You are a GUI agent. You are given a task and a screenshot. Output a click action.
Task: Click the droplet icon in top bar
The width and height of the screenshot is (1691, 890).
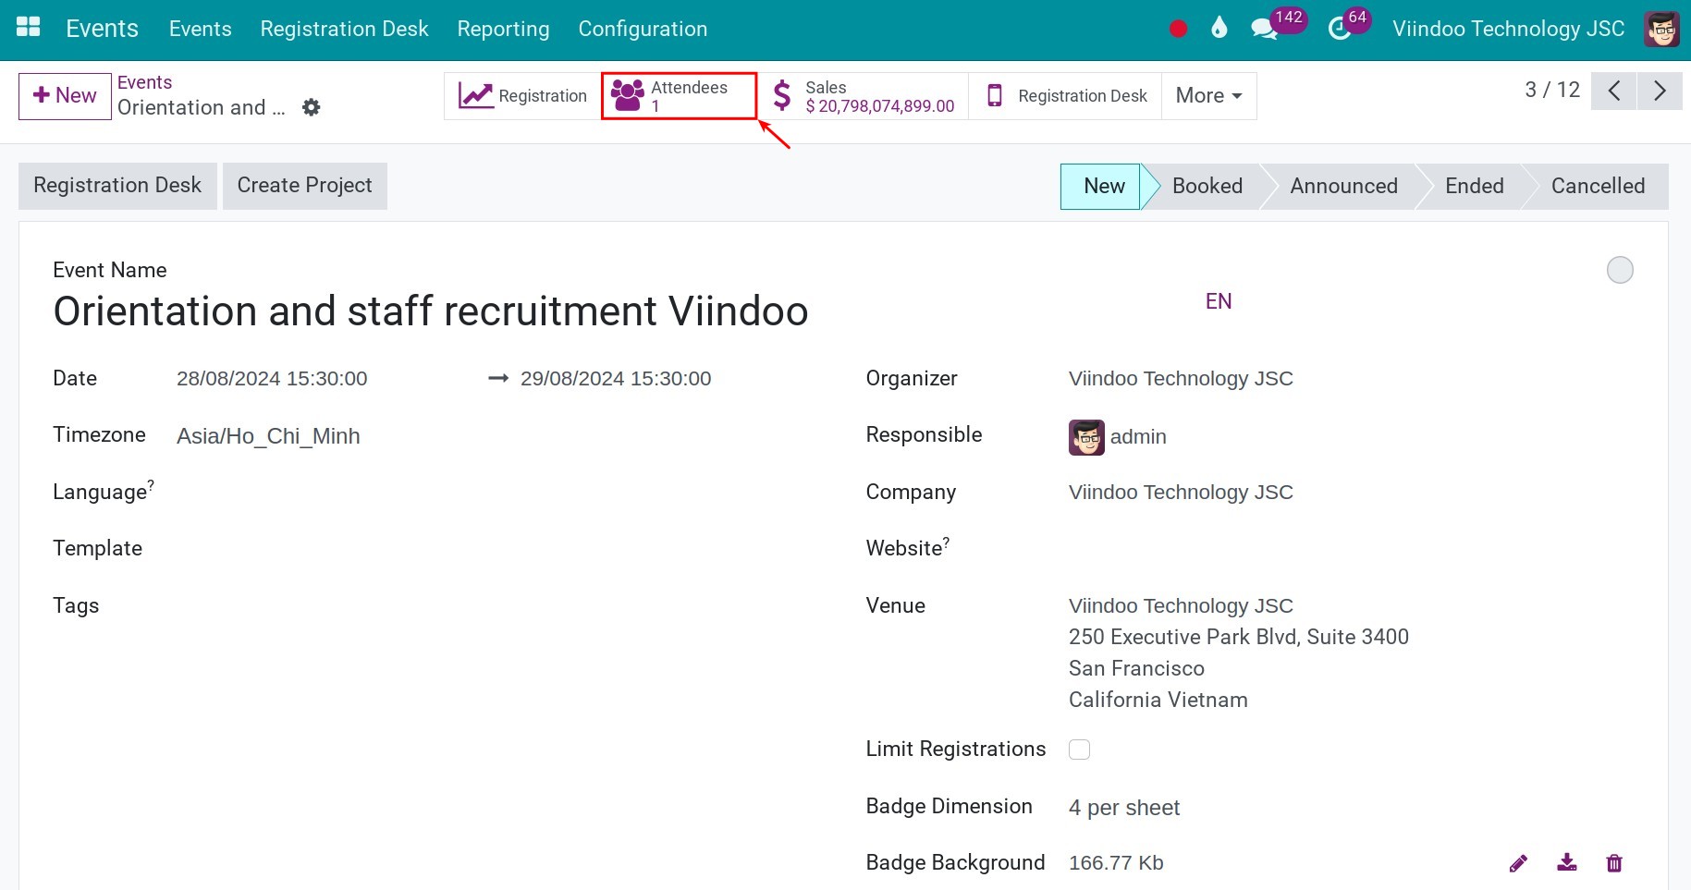(1219, 29)
